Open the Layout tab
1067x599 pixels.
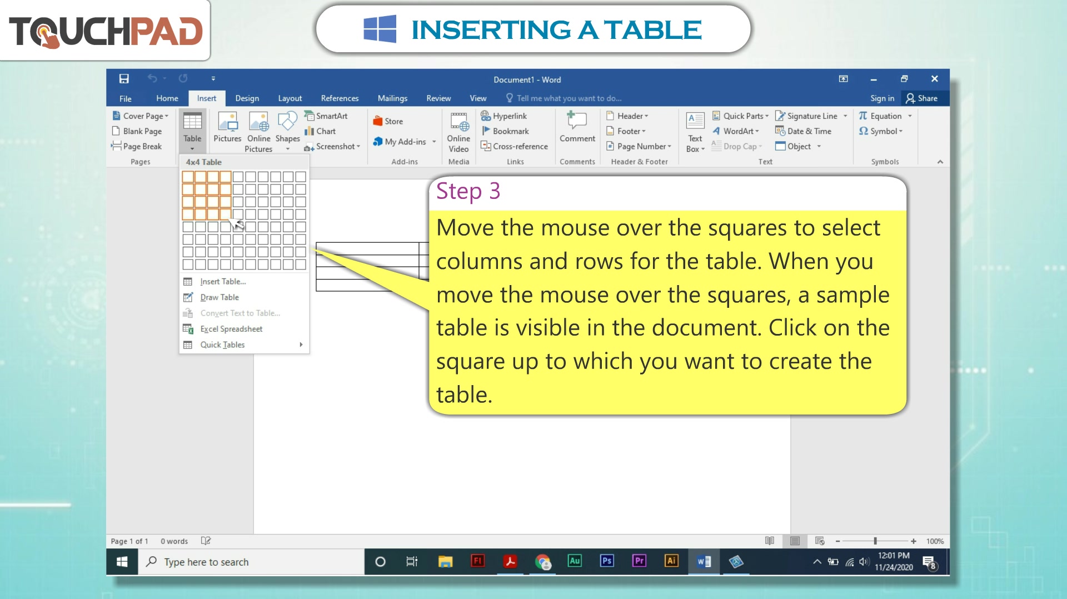click(290, 98)
